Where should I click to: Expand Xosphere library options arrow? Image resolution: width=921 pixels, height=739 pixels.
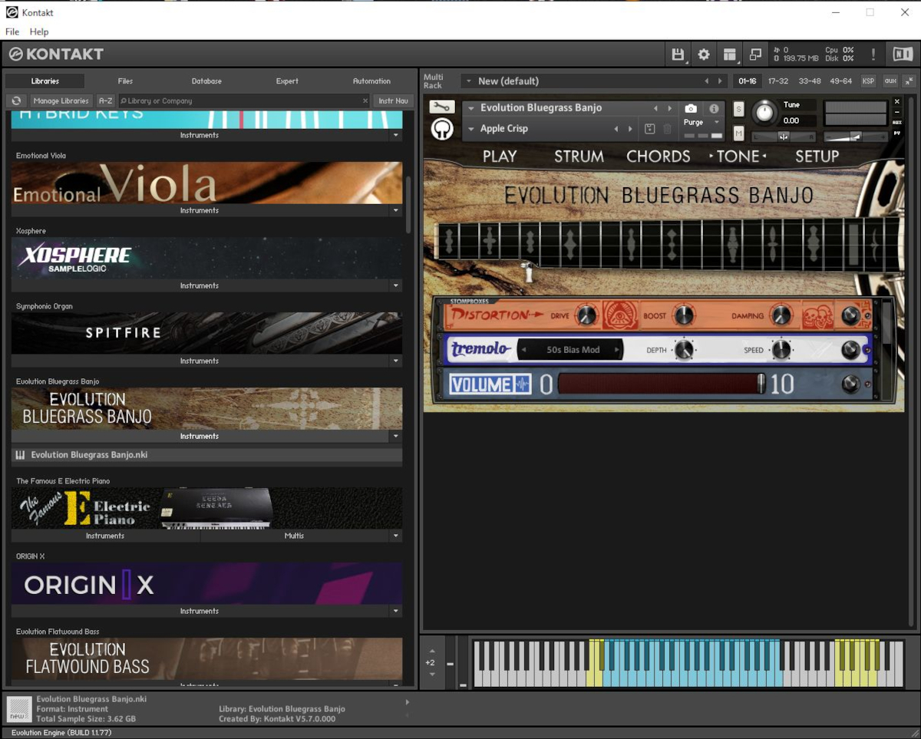point(396,285)
